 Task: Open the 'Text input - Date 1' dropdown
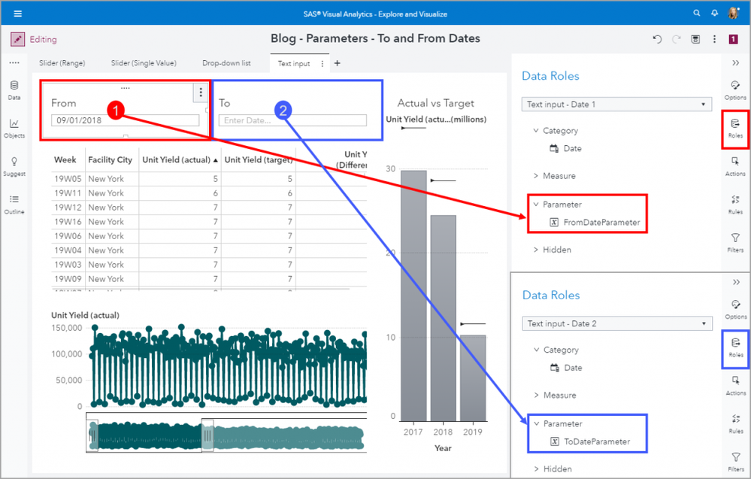pos(616,105)
